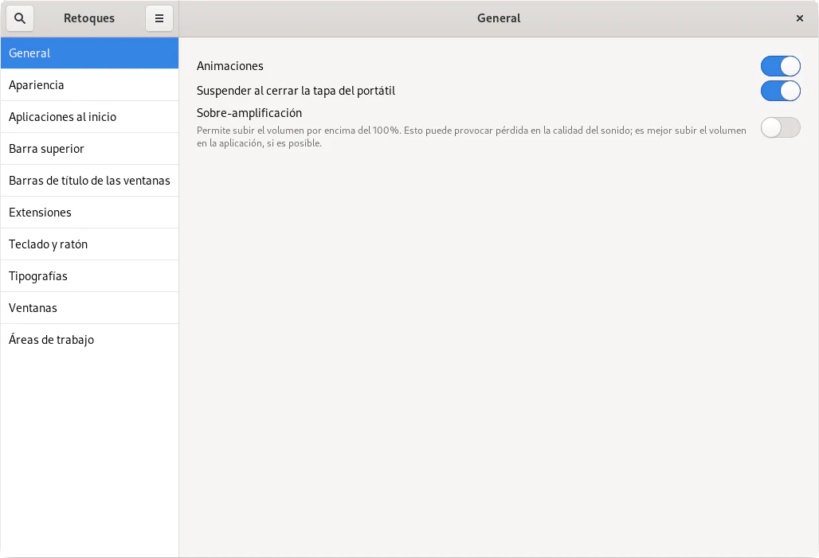Screen dimensions: 819x558
Task: Open the Tipografías section
Action: click(x=89, y=276)
